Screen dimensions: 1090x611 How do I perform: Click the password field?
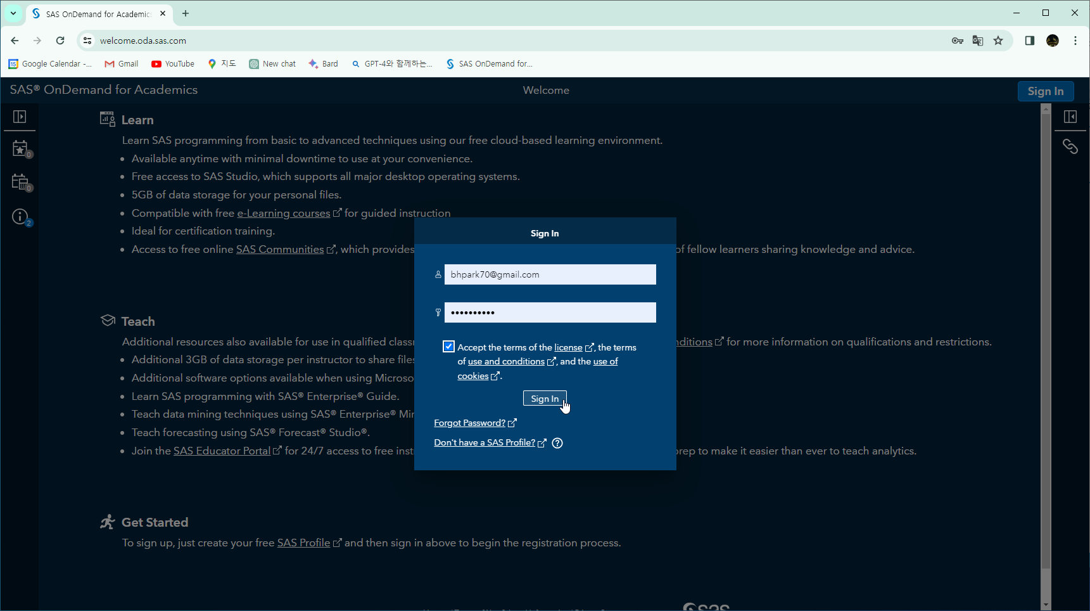550,312
